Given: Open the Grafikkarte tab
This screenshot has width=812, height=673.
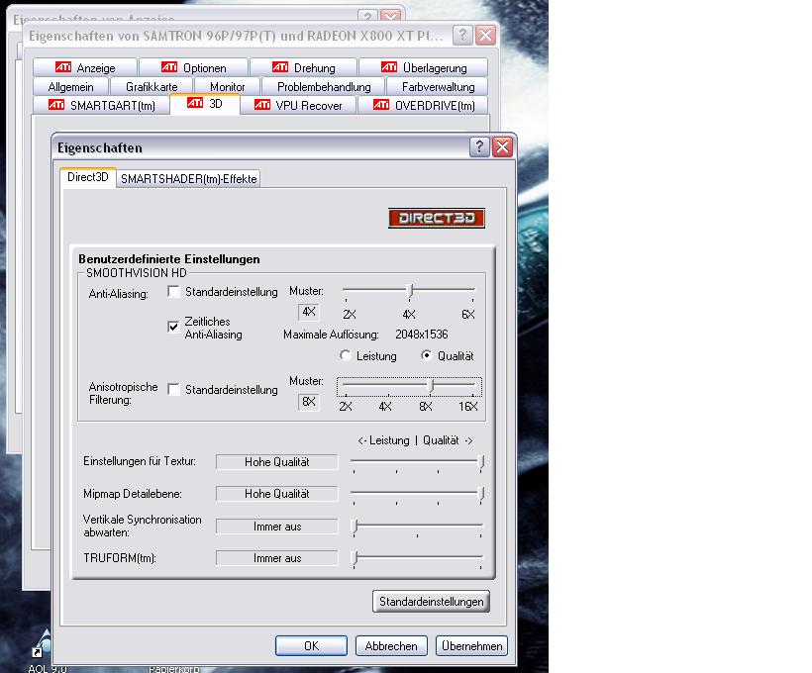Looking at the screenshot, I should click(x=152, y=86).
